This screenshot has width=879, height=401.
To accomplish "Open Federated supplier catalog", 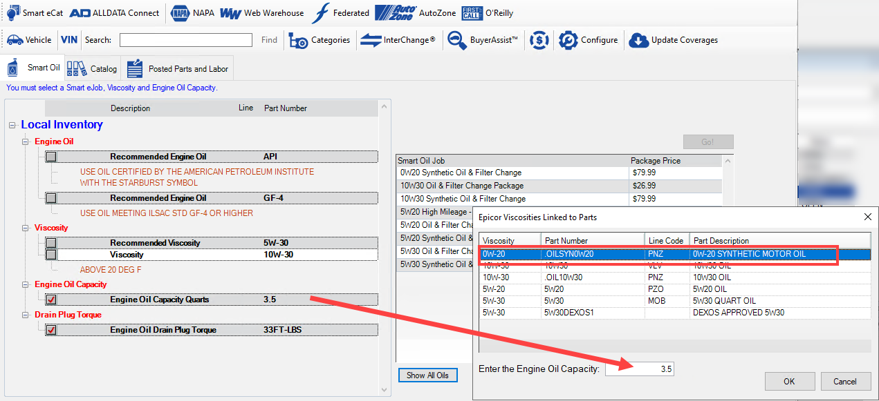I will tap(341, 12).
